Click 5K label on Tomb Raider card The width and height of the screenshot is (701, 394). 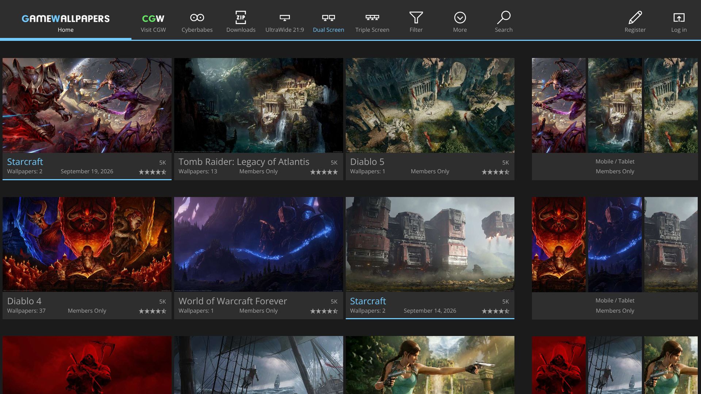(x=334, y=163)
